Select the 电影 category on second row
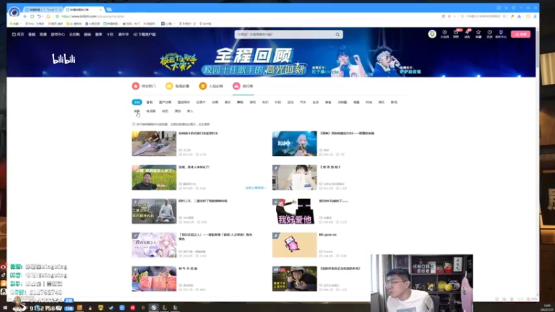 point(137,111)
